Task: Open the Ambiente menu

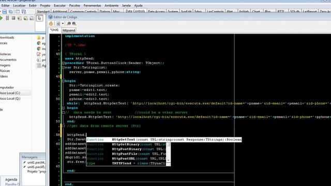Action: [x=112, y=6]
